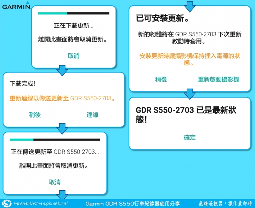Click the orange 重新連線以傳送更新至 message
The image size is (255, 208).
pyautogui.click(x=62, y=98)
